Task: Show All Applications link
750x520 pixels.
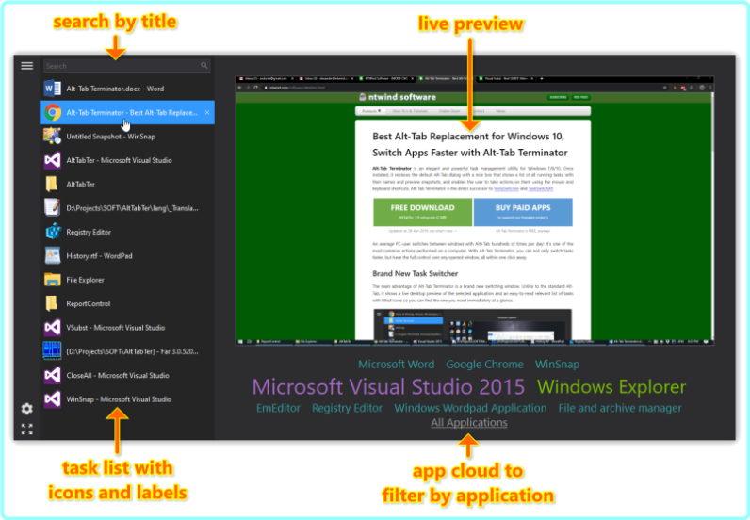Action: pyautogui.click(x=469, y=422)
